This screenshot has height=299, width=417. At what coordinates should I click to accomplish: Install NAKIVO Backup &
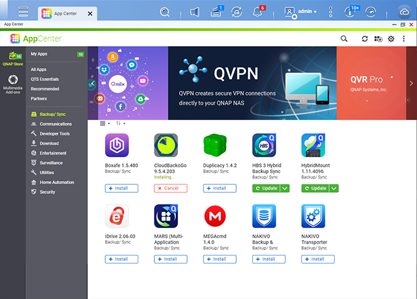(269, 259)
